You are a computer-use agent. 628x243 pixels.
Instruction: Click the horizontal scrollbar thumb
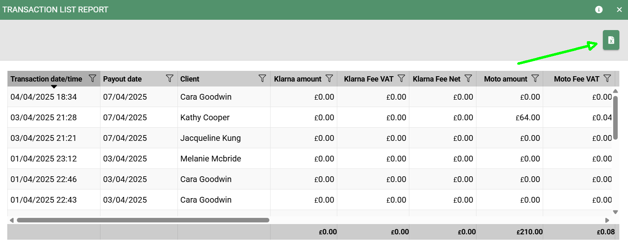[x=142, y=220]
